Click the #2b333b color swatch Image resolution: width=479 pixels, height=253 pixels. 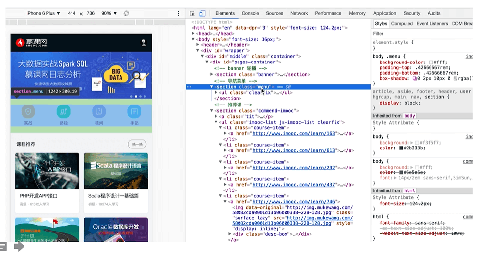coord(401,148)
